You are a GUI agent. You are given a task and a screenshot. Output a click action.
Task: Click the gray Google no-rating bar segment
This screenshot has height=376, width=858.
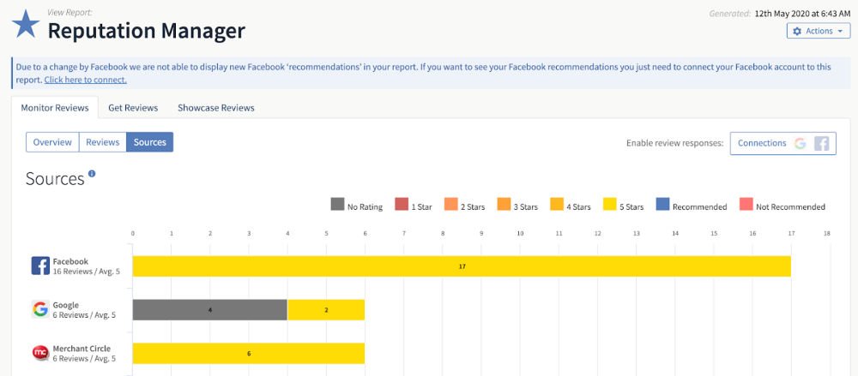pyautogui.click(x=210, y=310)
